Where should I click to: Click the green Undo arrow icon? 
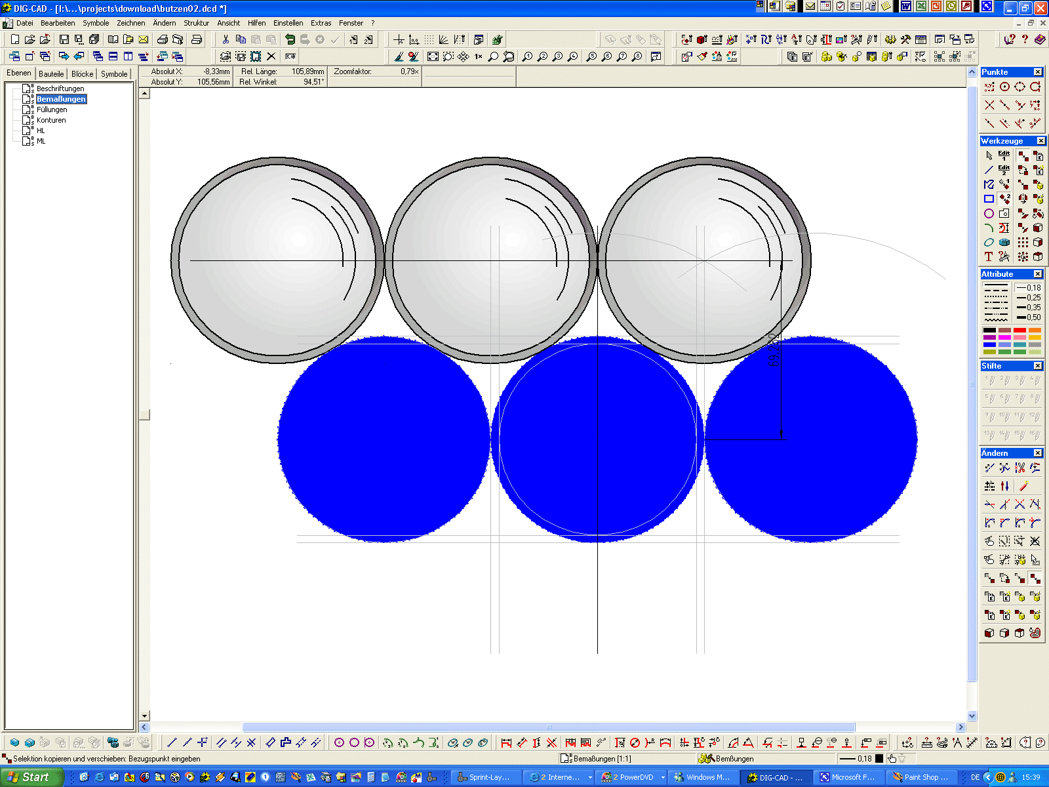290,39
